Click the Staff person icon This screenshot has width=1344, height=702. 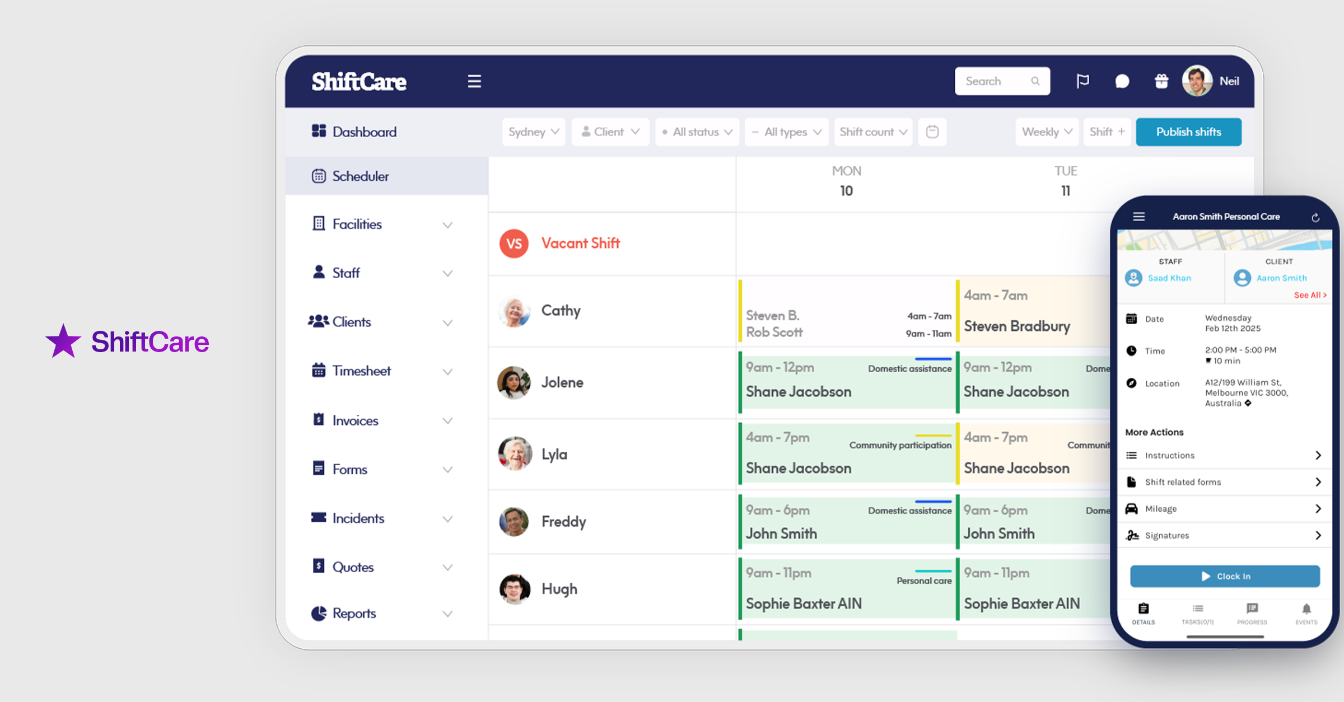point(319,272)
